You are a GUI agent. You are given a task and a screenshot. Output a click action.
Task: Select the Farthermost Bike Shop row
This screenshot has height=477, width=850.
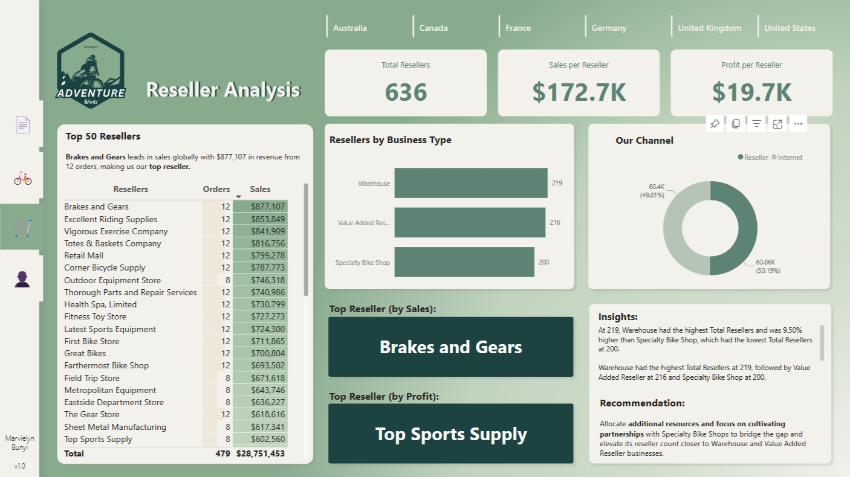(x=175, y=365)
